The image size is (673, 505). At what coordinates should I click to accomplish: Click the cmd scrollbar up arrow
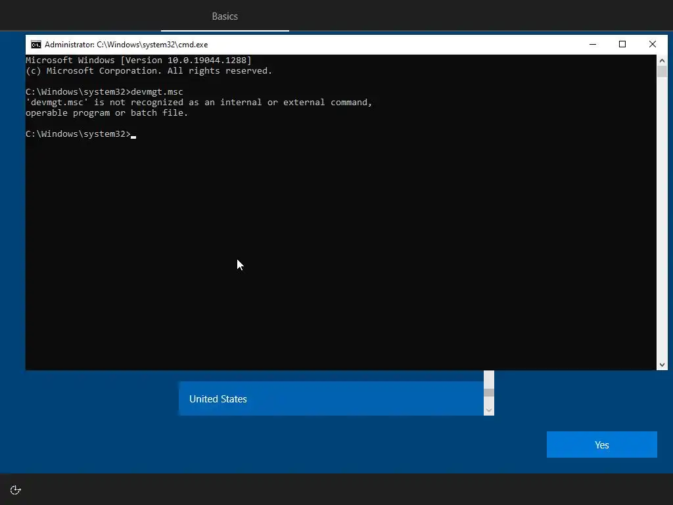click(x=662, y=60)
